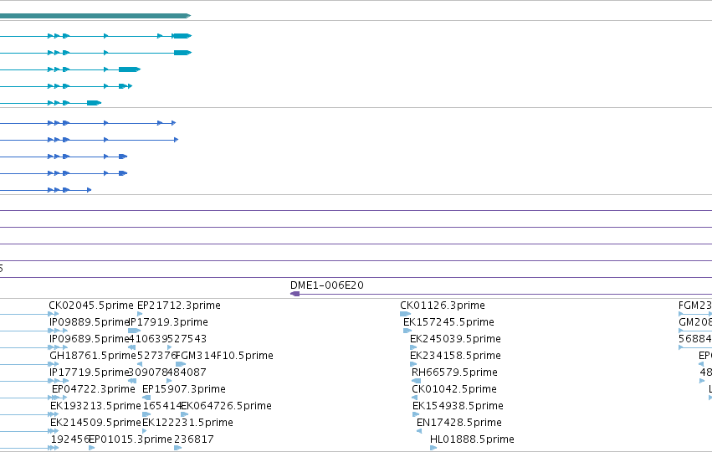This screenshot has width=712, height=452.
Task: Click the EP04722.3prime label
Action: click(94, 389)
